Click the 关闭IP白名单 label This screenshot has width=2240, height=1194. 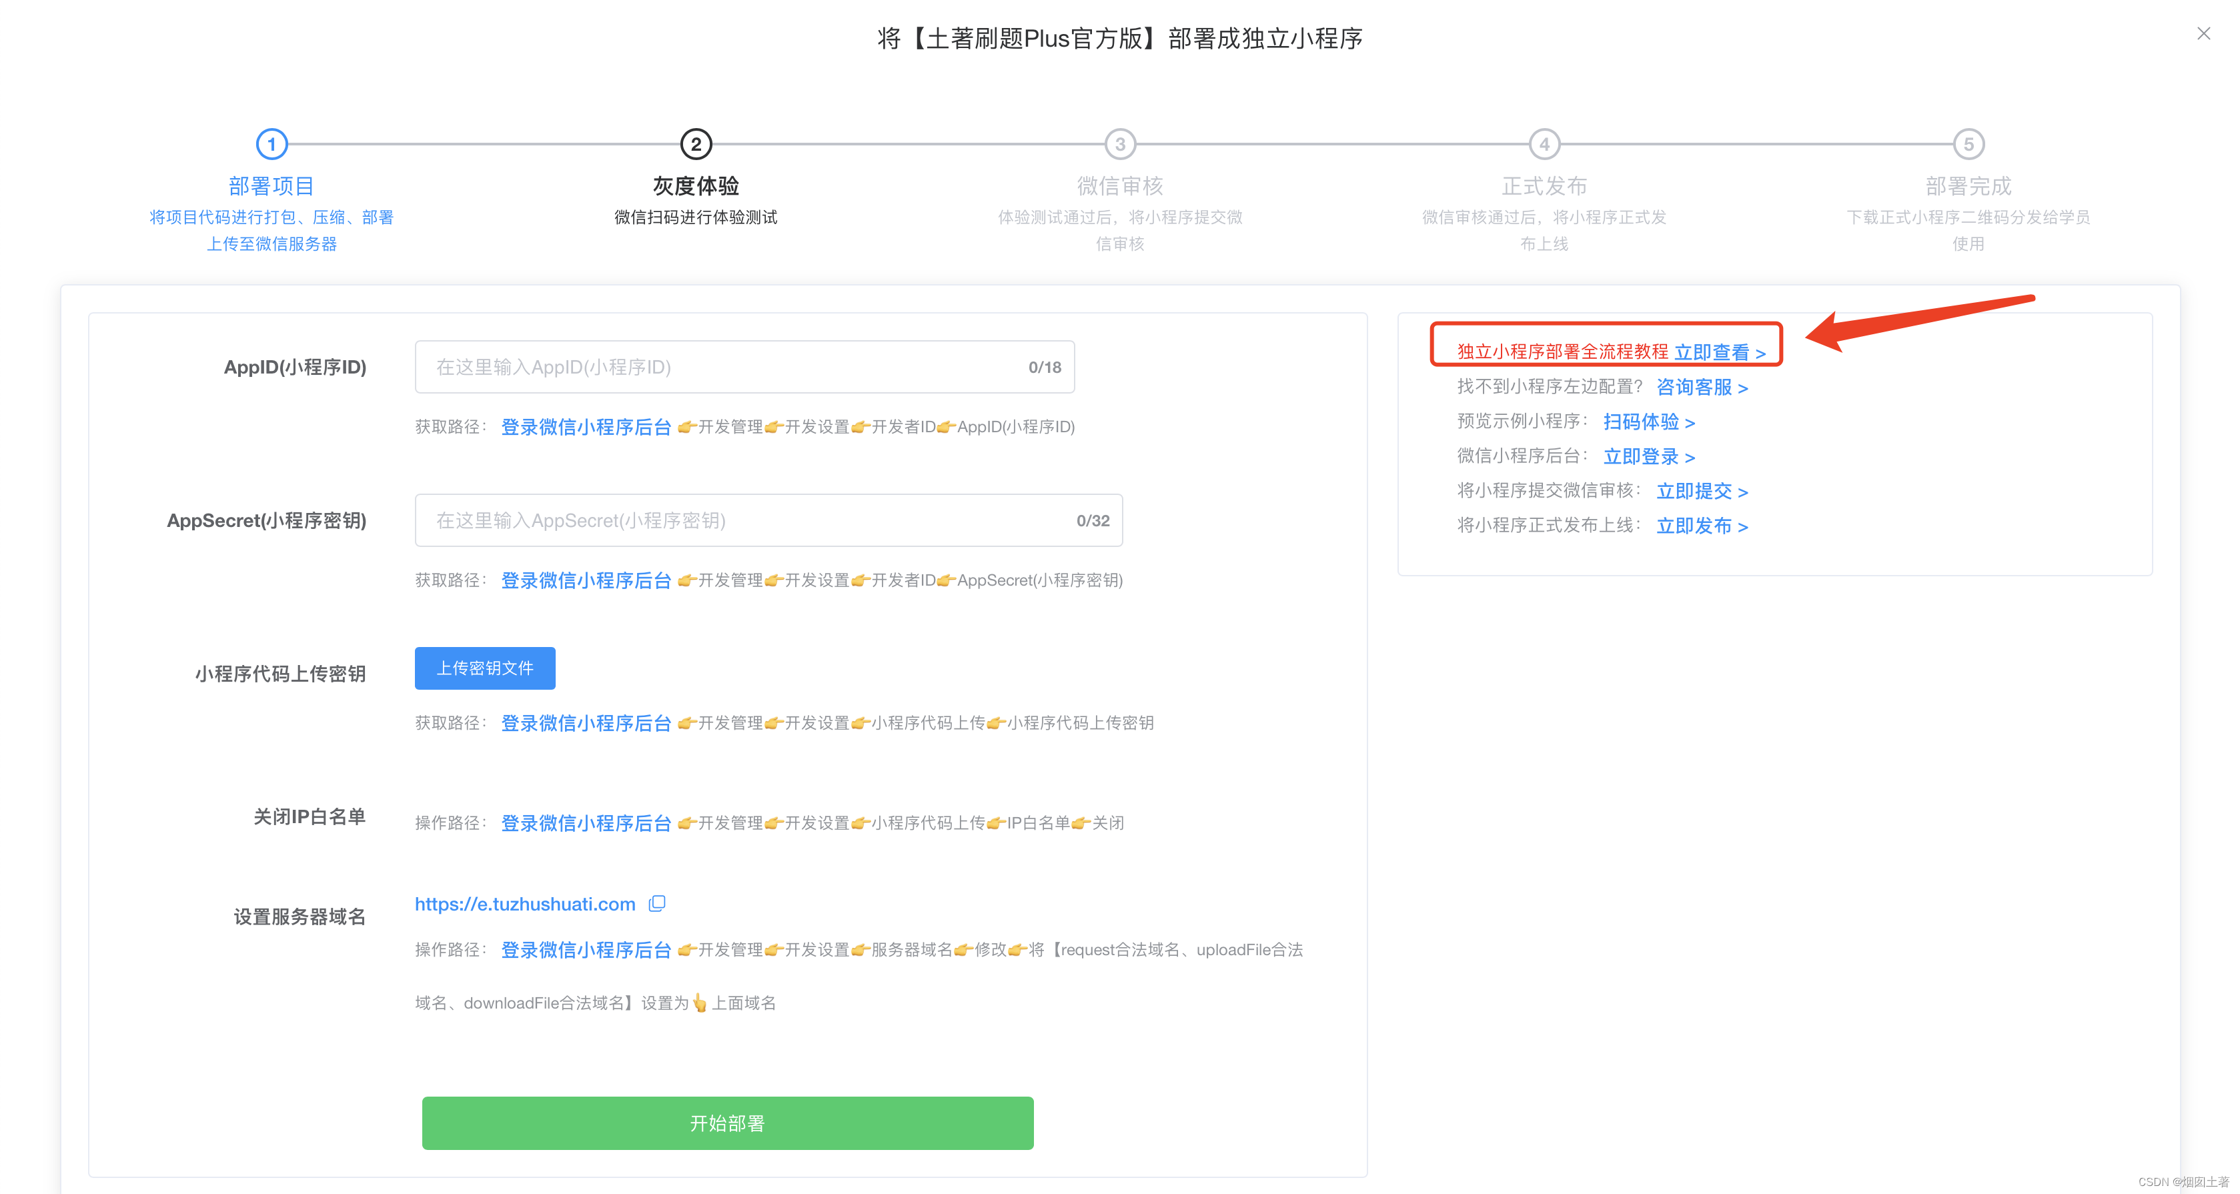(309, 816)
